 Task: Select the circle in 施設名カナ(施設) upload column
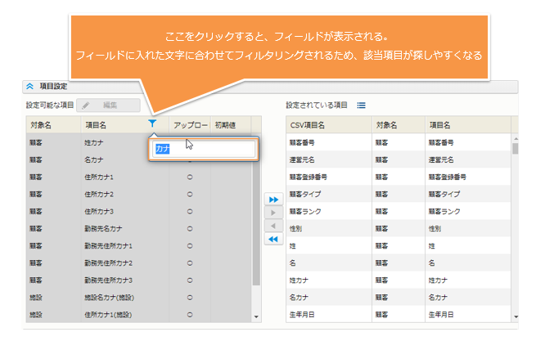190,297
